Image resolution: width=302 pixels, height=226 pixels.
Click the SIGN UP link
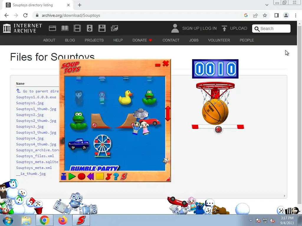191,28
